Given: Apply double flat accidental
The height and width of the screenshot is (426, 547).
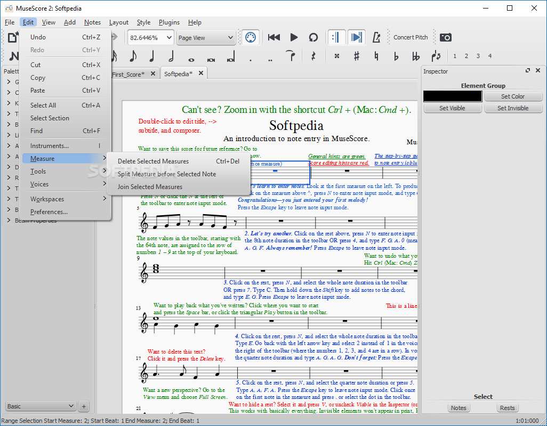Looking at the screenshot, I should click(415, 56).
